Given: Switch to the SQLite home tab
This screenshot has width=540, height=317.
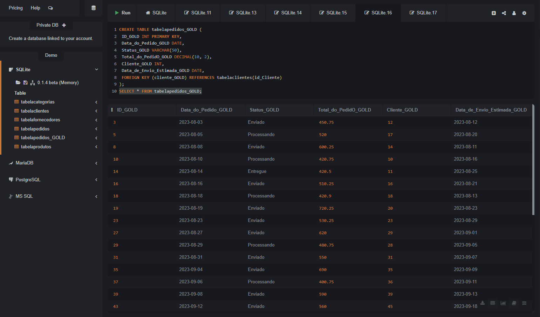Looking at the screenshot, I should pyautogui.click(x=156, y=13).
